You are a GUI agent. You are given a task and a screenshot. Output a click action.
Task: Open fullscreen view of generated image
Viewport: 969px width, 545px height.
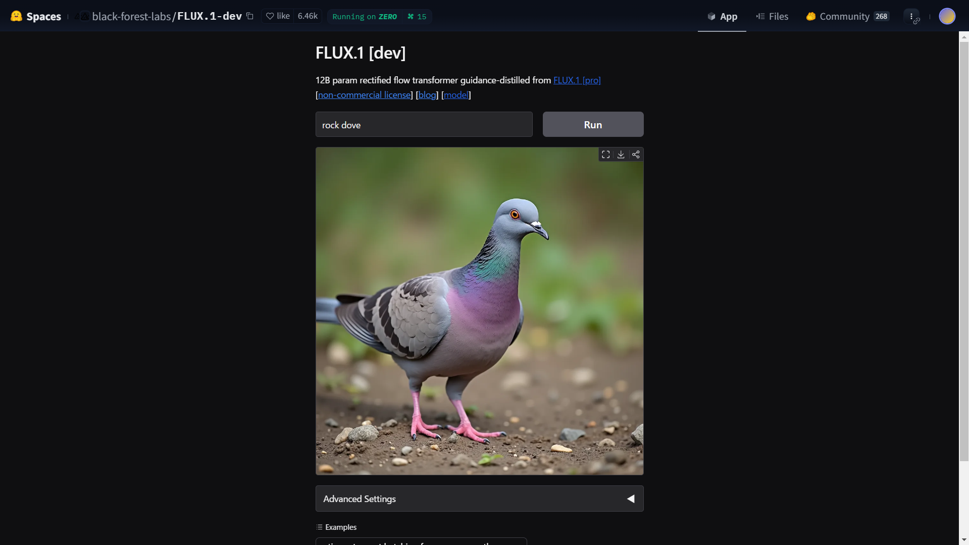click(x=605, y=155)
